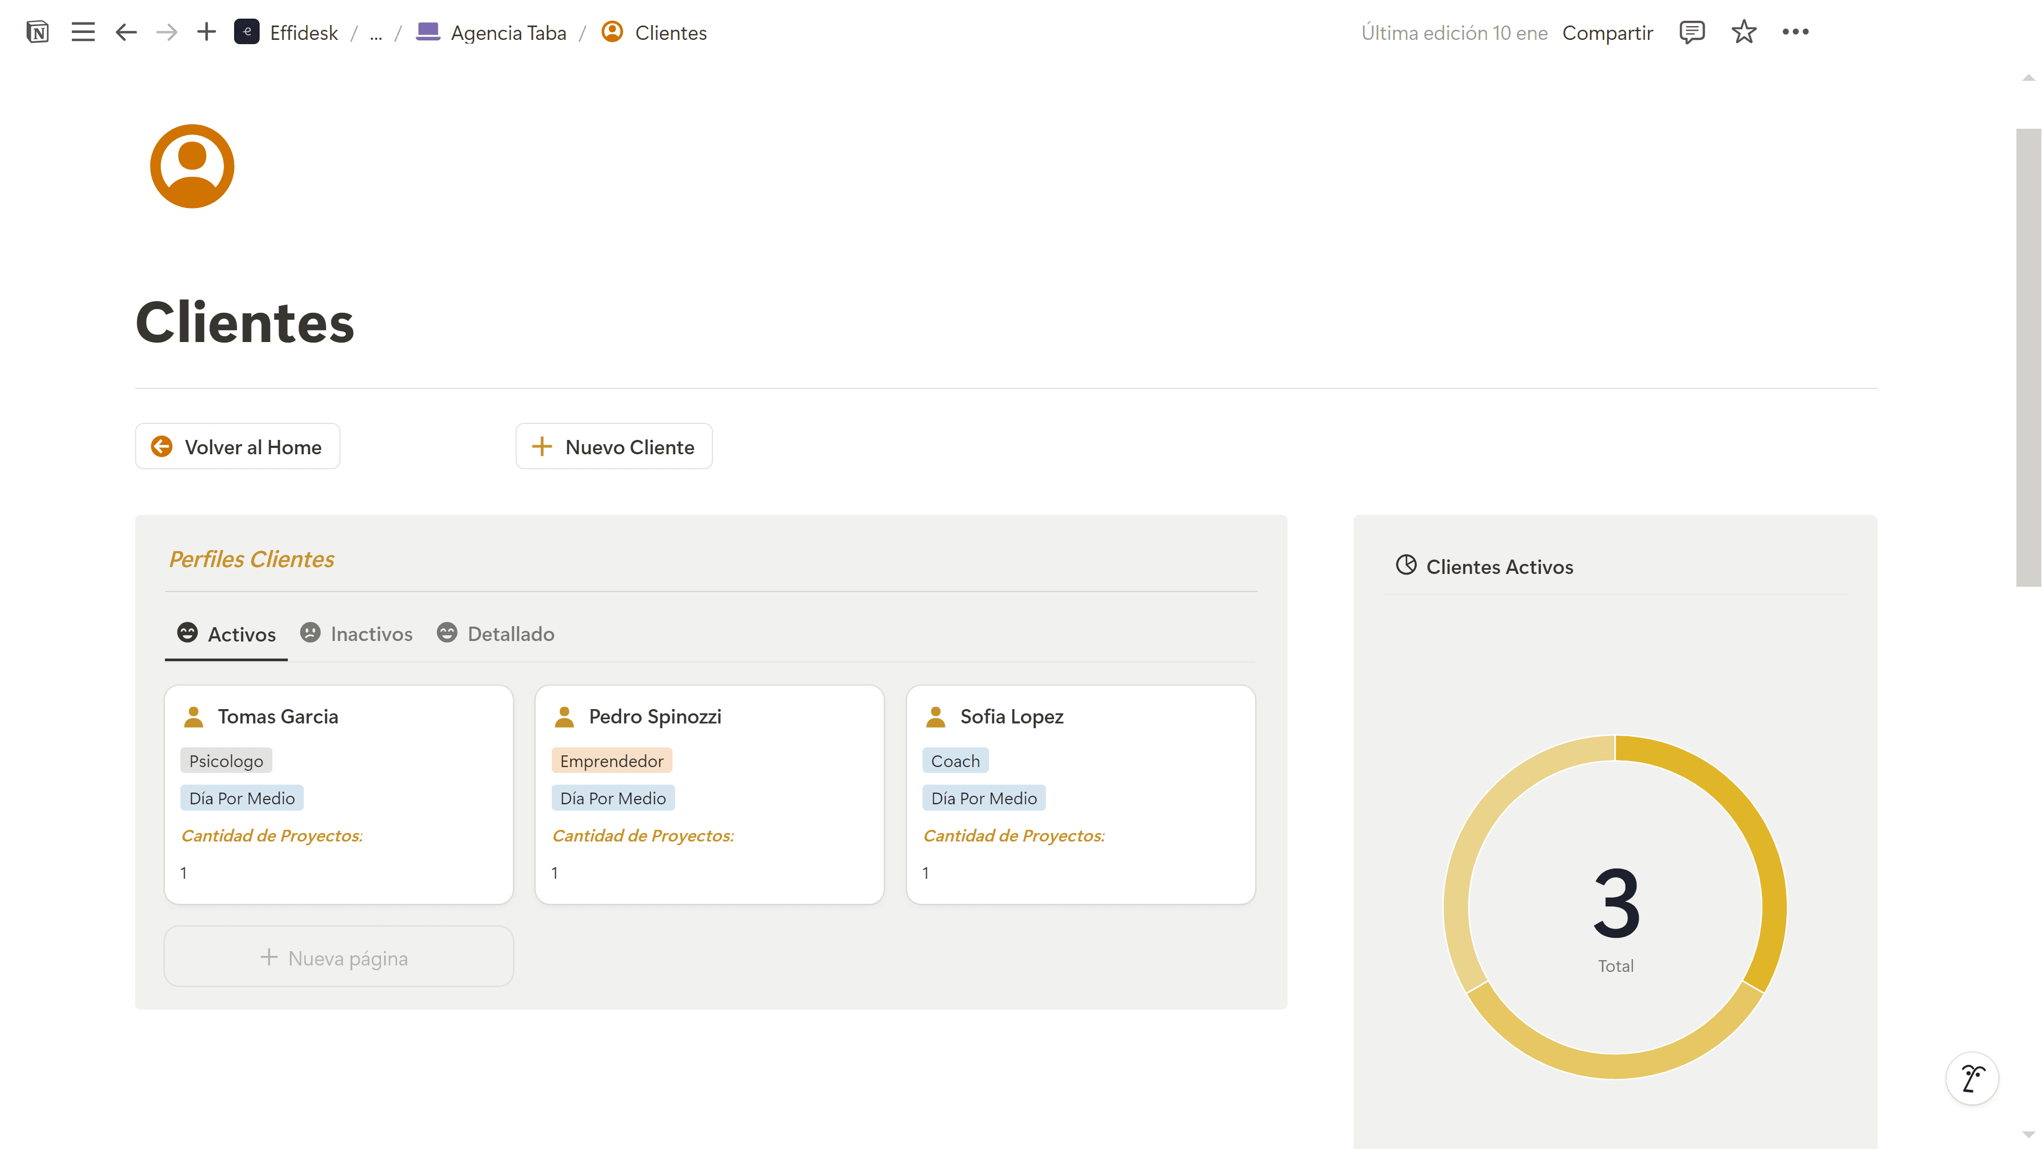
Task: Go back with the left arrow
Action: pyautogui.click(x=126, y=32)
